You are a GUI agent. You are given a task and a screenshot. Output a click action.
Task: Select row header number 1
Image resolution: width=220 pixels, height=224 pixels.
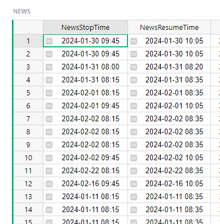(28, 41)
